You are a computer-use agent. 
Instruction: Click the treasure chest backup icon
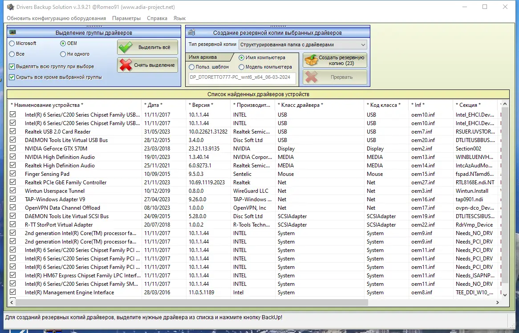[311, 61]
